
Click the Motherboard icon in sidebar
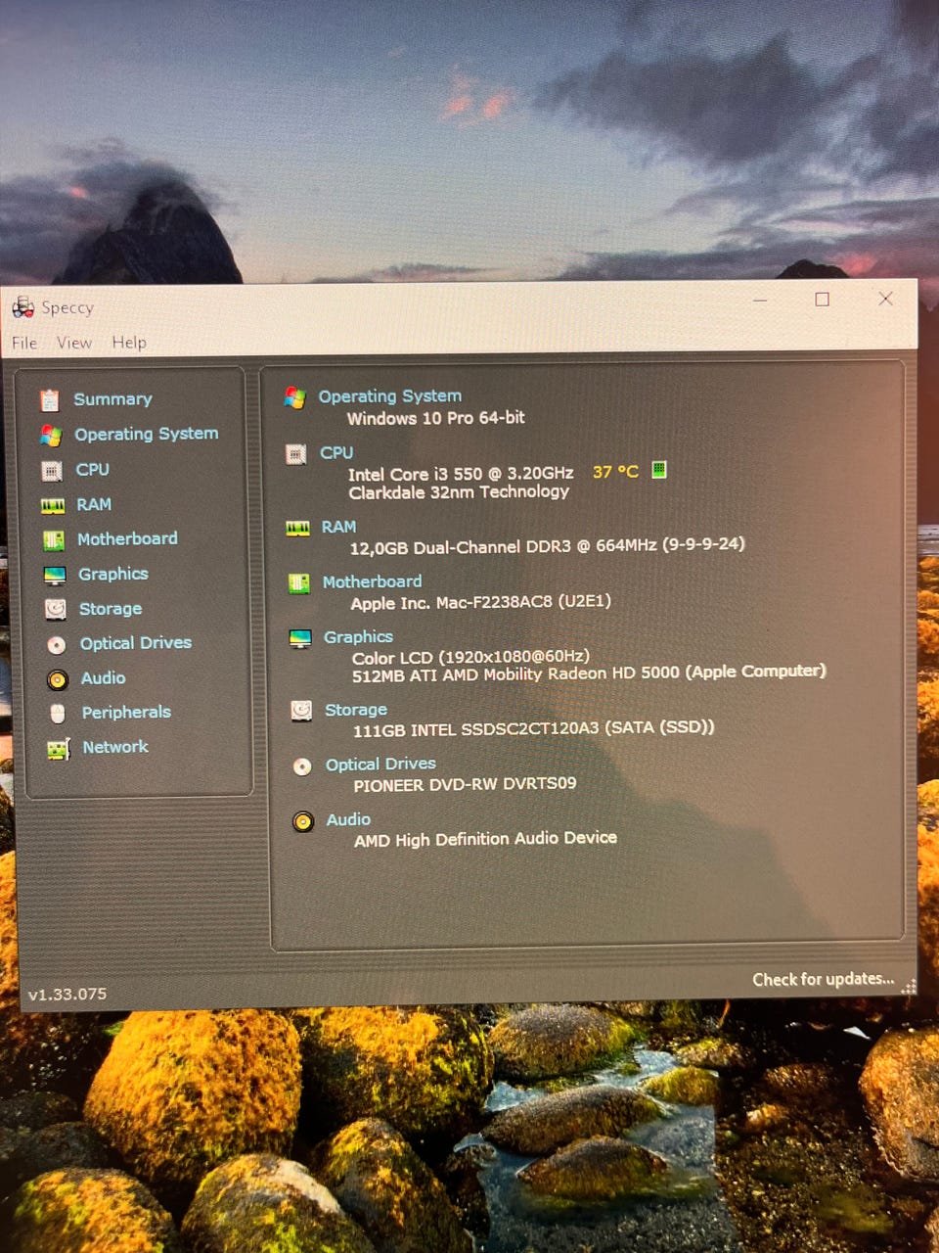54,539
